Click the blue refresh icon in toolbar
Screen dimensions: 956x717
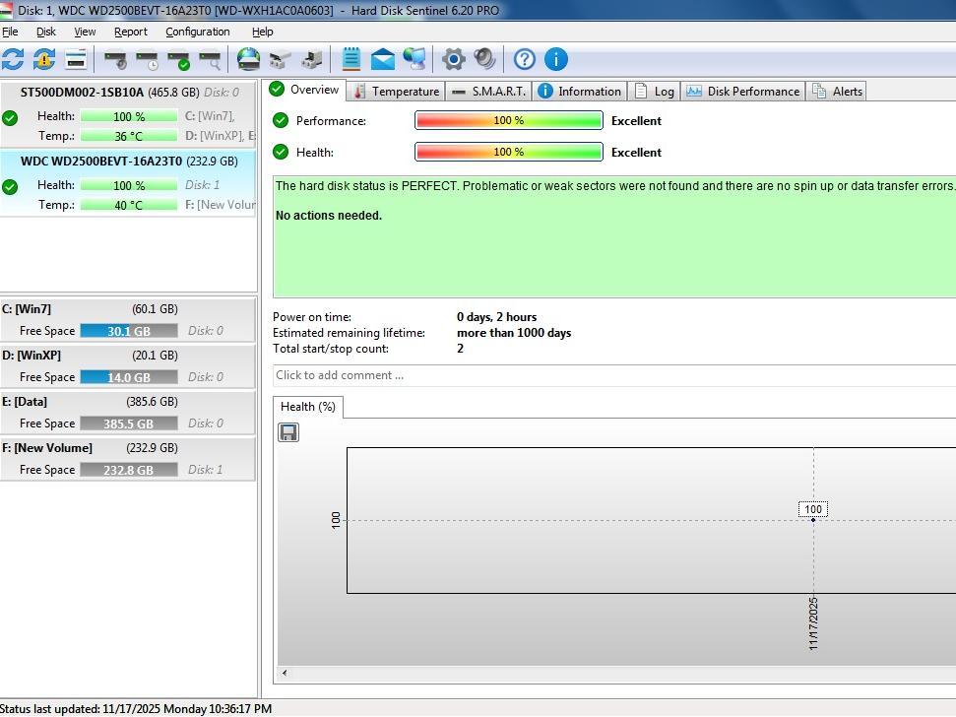point(13,59)
